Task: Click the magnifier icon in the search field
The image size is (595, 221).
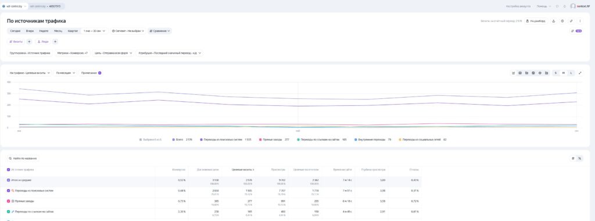Action: (10, 158)
